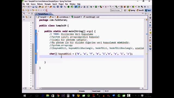Open the Project menu
The image size is (174, 98).
pyautogui.click(x=61, y=4)
